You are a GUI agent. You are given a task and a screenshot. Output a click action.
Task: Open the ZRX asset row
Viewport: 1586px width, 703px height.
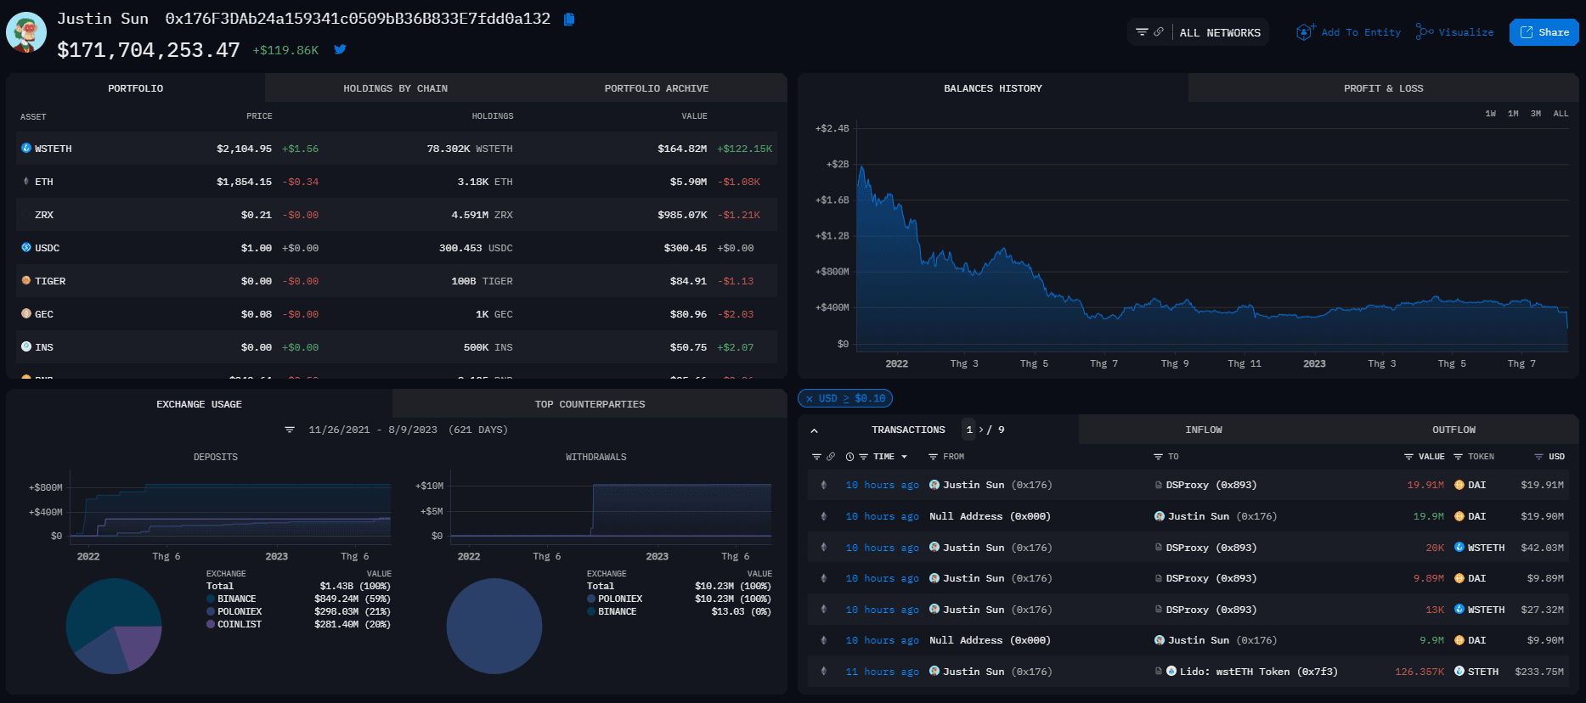(x=396, y=215)
